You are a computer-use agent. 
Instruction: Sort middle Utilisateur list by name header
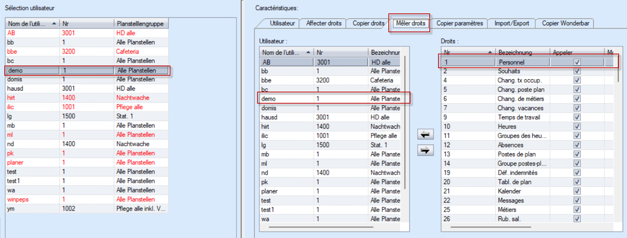point(286,53)
